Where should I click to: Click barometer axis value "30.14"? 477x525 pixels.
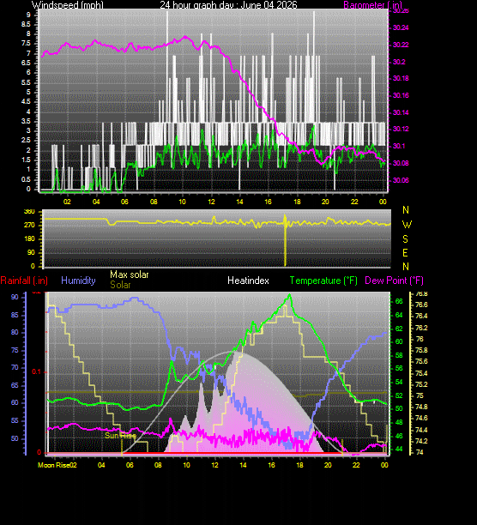pos(401,112)
